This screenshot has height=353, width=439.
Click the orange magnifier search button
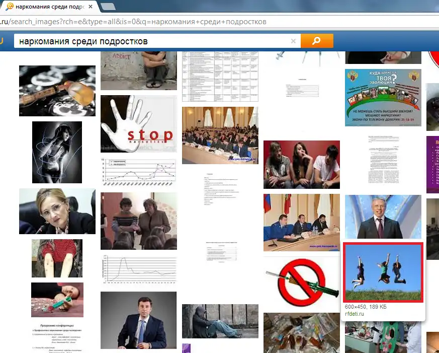tap(316, 41)
